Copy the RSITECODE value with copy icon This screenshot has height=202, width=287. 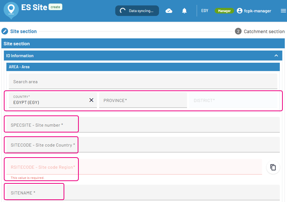point(273,167)
